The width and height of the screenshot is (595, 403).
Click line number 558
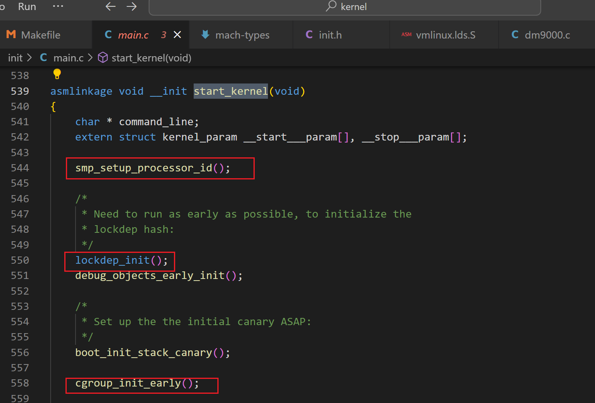(20, 383)
